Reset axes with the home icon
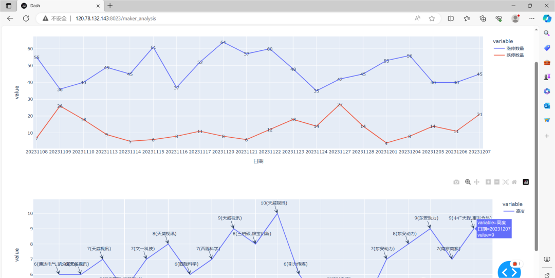Image resolution: width=555 pixels, height=278 pixels. [514, 182]
